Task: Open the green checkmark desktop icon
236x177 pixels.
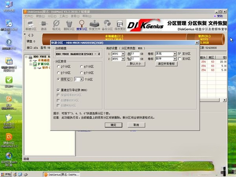Action: [x=9, y=82]
